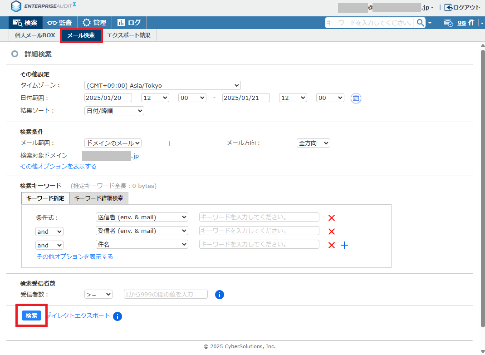The height and width of the screenshot is (355, 485).
Task: Switch to 個人メールBOX tab
Action: 35,35
